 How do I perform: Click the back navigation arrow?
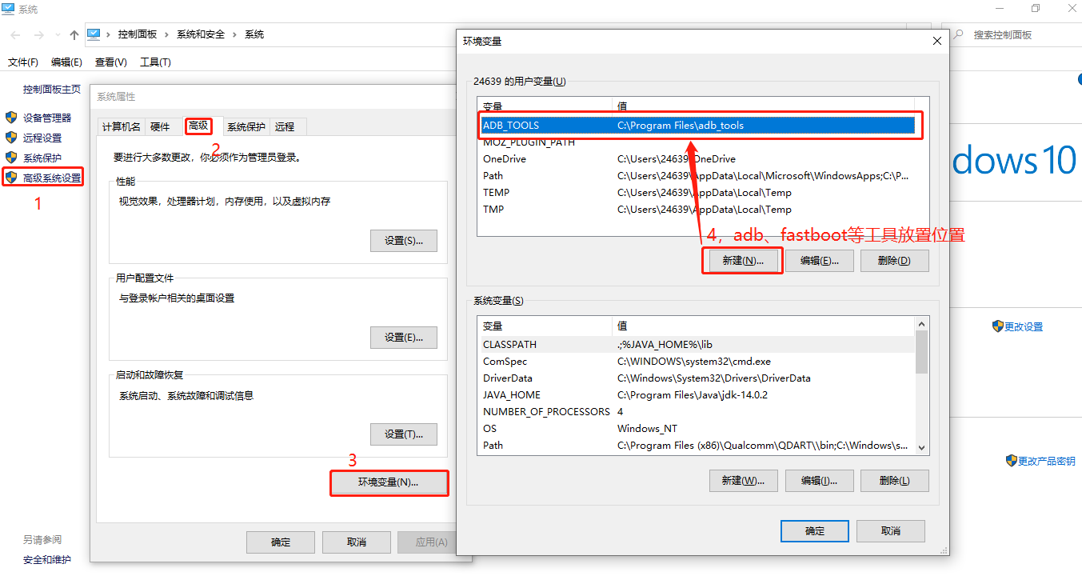[x=14, y=34]
